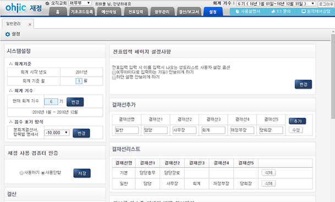Open the 장부관리 menu tab
335x202 pixels.
[x=162, y=12]
